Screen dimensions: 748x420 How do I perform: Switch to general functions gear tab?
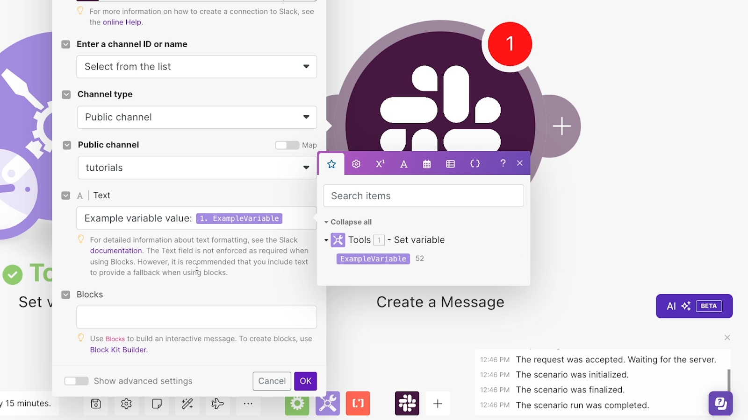point(356,164)
